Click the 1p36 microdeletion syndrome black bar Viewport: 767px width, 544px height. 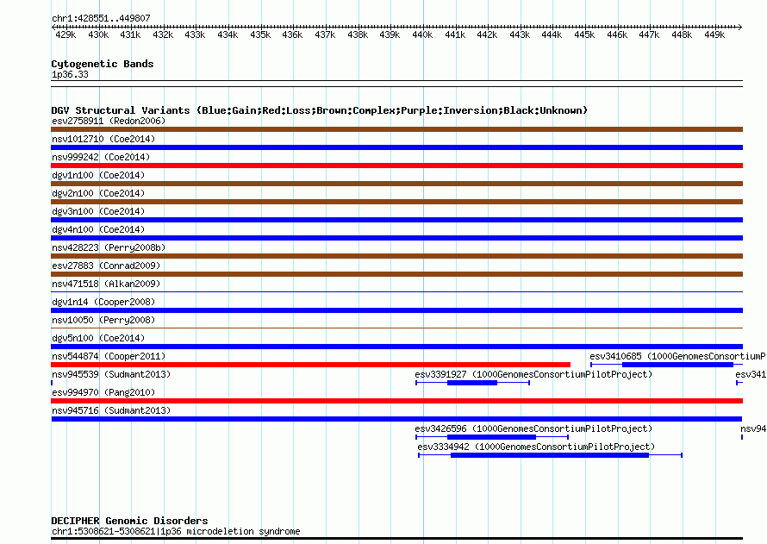(396, 539)
